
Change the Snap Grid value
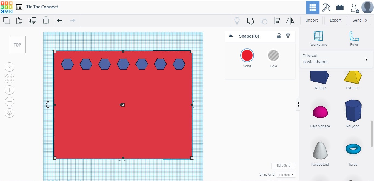point(286,174)
